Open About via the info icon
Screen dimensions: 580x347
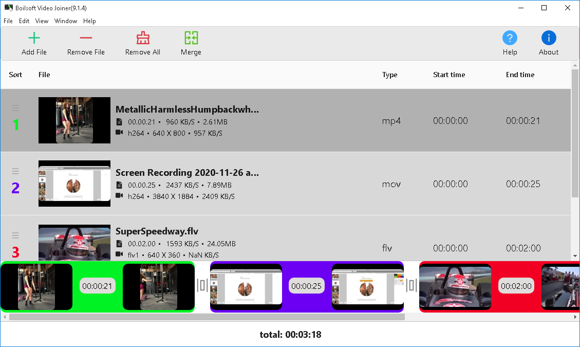coord(549,38)
